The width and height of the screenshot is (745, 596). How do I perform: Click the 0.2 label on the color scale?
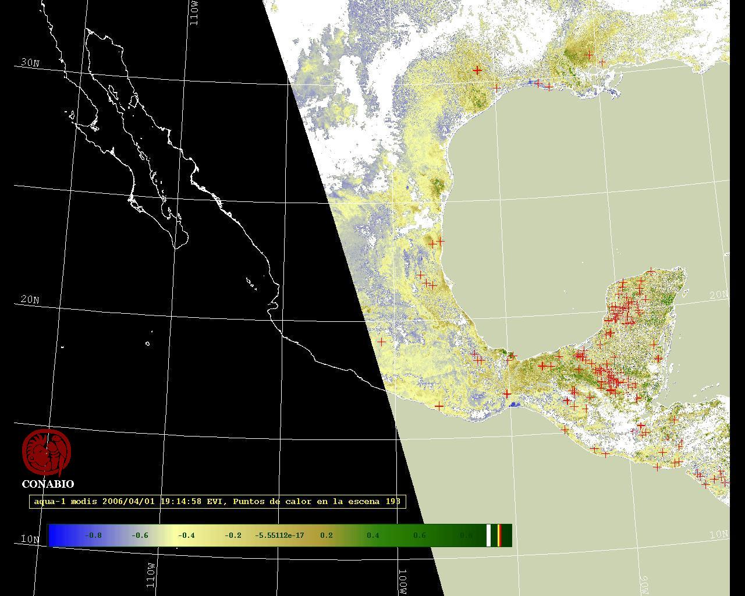pyautogui.click(x=327, y=535)
